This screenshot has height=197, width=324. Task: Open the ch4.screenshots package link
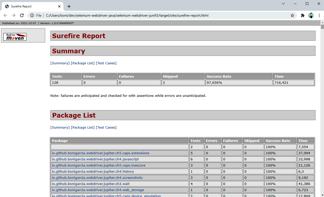pyautogui.click(x=97, y=178)
